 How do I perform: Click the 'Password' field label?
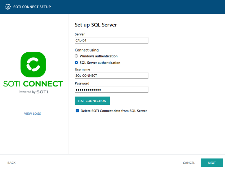tap(82, 83)
